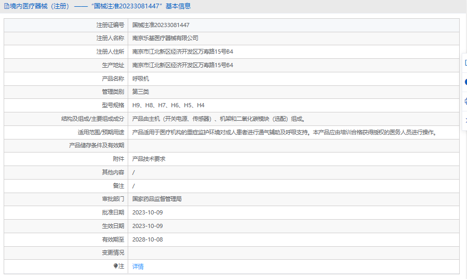Select product name 呼吸机
Image resolution: width=467 pixels, height=279 pixels.
pos(141,79)
